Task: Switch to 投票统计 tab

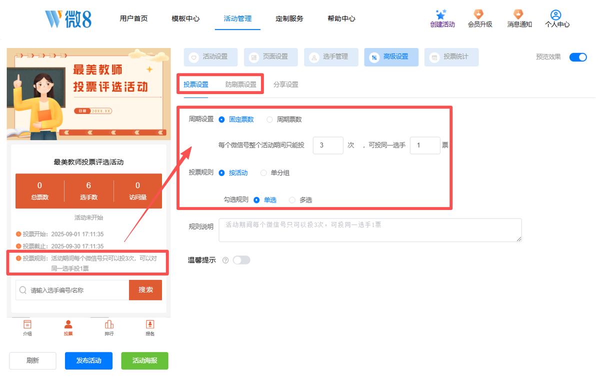Action: click(x=451, y=57)
